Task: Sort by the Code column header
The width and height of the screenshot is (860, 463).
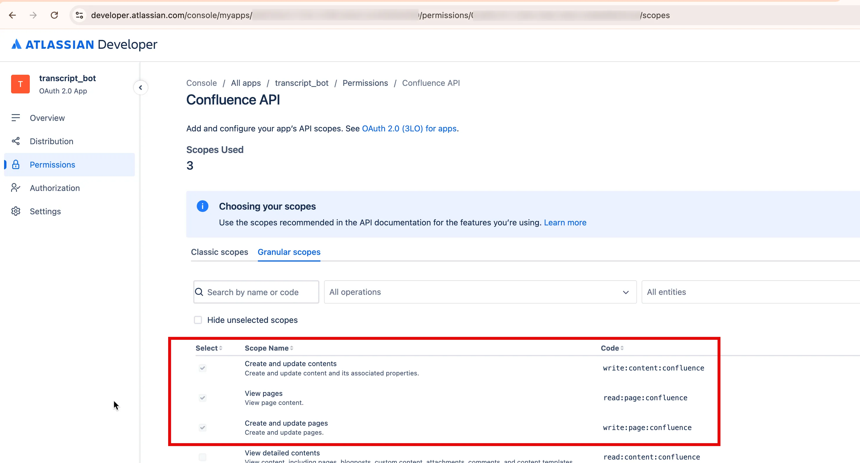Action: (x=612, y=348)
